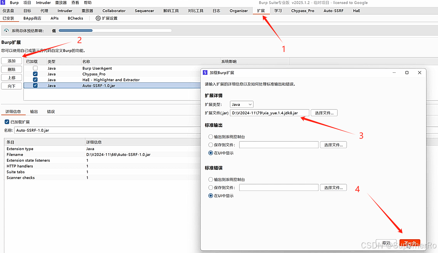The image size is (438, 253).
Task: Click the 取消 button in dialog
Action: (386, 243)
